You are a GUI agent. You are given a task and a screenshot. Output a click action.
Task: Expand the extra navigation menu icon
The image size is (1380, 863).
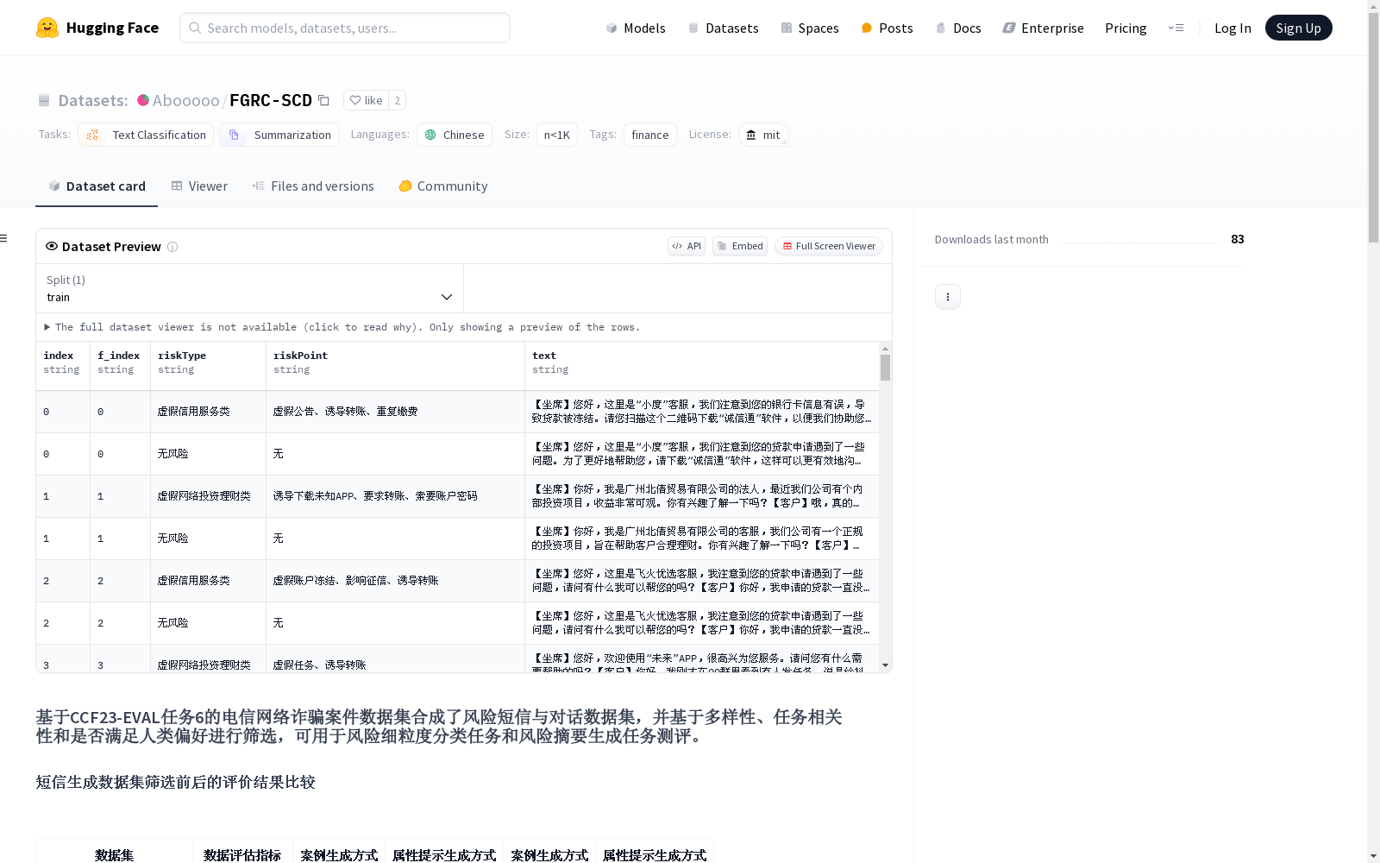1176,28
